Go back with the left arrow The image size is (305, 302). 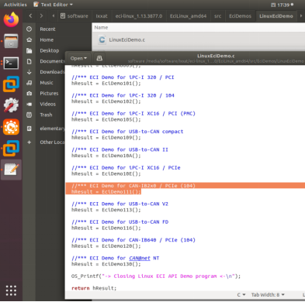[30, 16]
